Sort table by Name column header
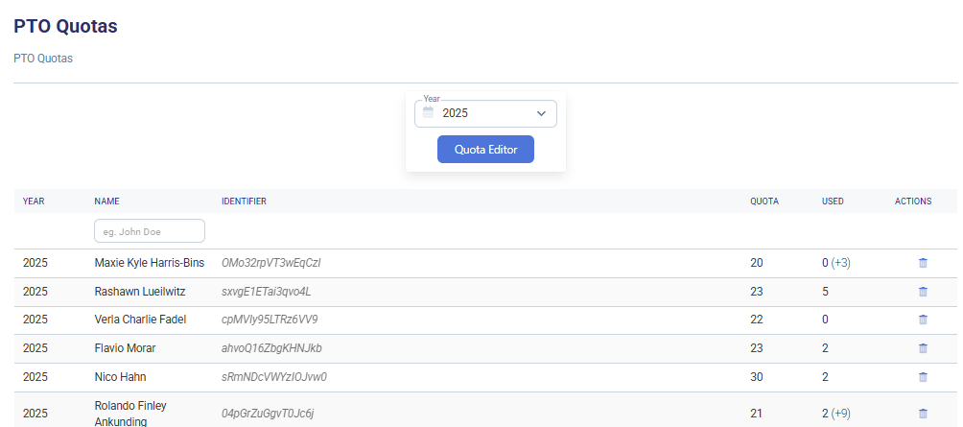The image size is (963, 427). point(106,202)
